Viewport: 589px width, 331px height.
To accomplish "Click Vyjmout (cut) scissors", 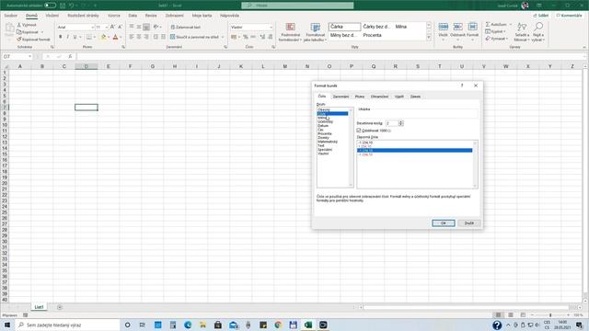I will [27, 25].
